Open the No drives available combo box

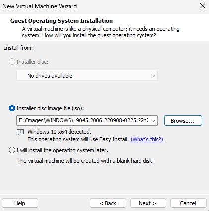[87, 76]
